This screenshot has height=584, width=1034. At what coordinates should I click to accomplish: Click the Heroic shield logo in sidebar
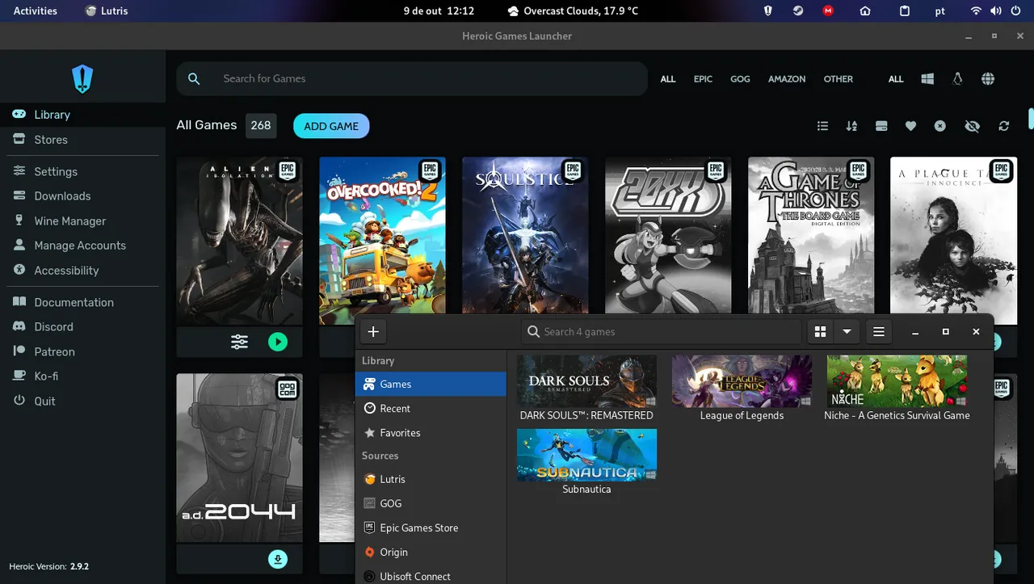click(x=82, y=79)
